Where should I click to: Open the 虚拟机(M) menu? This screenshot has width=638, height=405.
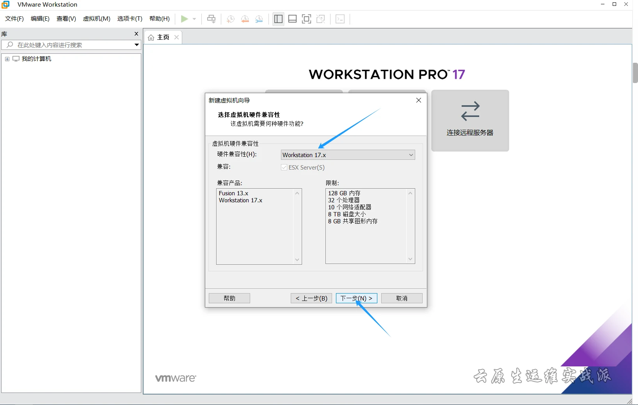tap(97, 19)
